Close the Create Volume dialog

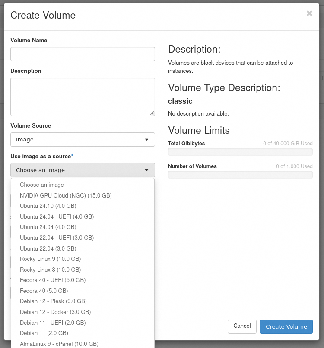point(309,13)
